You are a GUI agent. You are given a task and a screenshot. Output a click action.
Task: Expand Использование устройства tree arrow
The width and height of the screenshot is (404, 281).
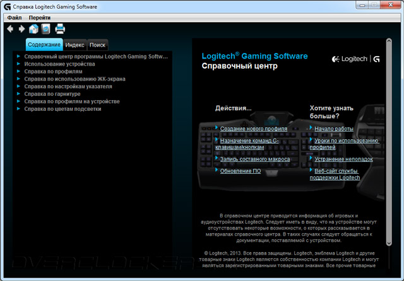pos(18,64)
